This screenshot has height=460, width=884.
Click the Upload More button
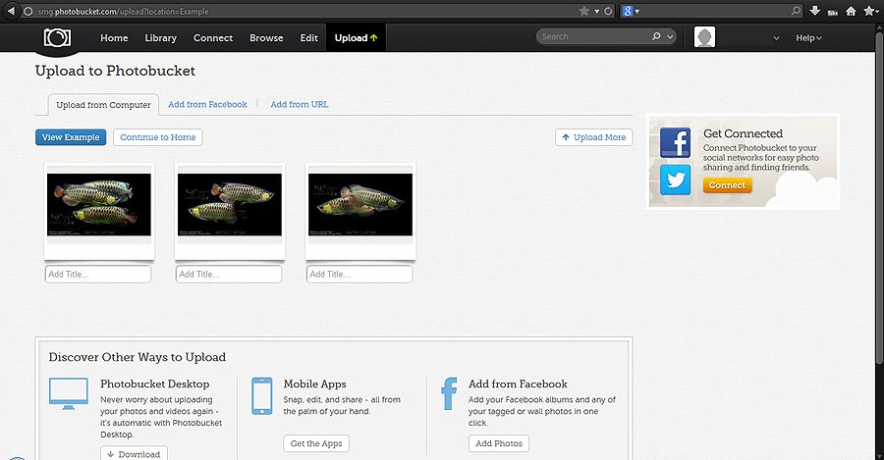(x=593, y=137)
